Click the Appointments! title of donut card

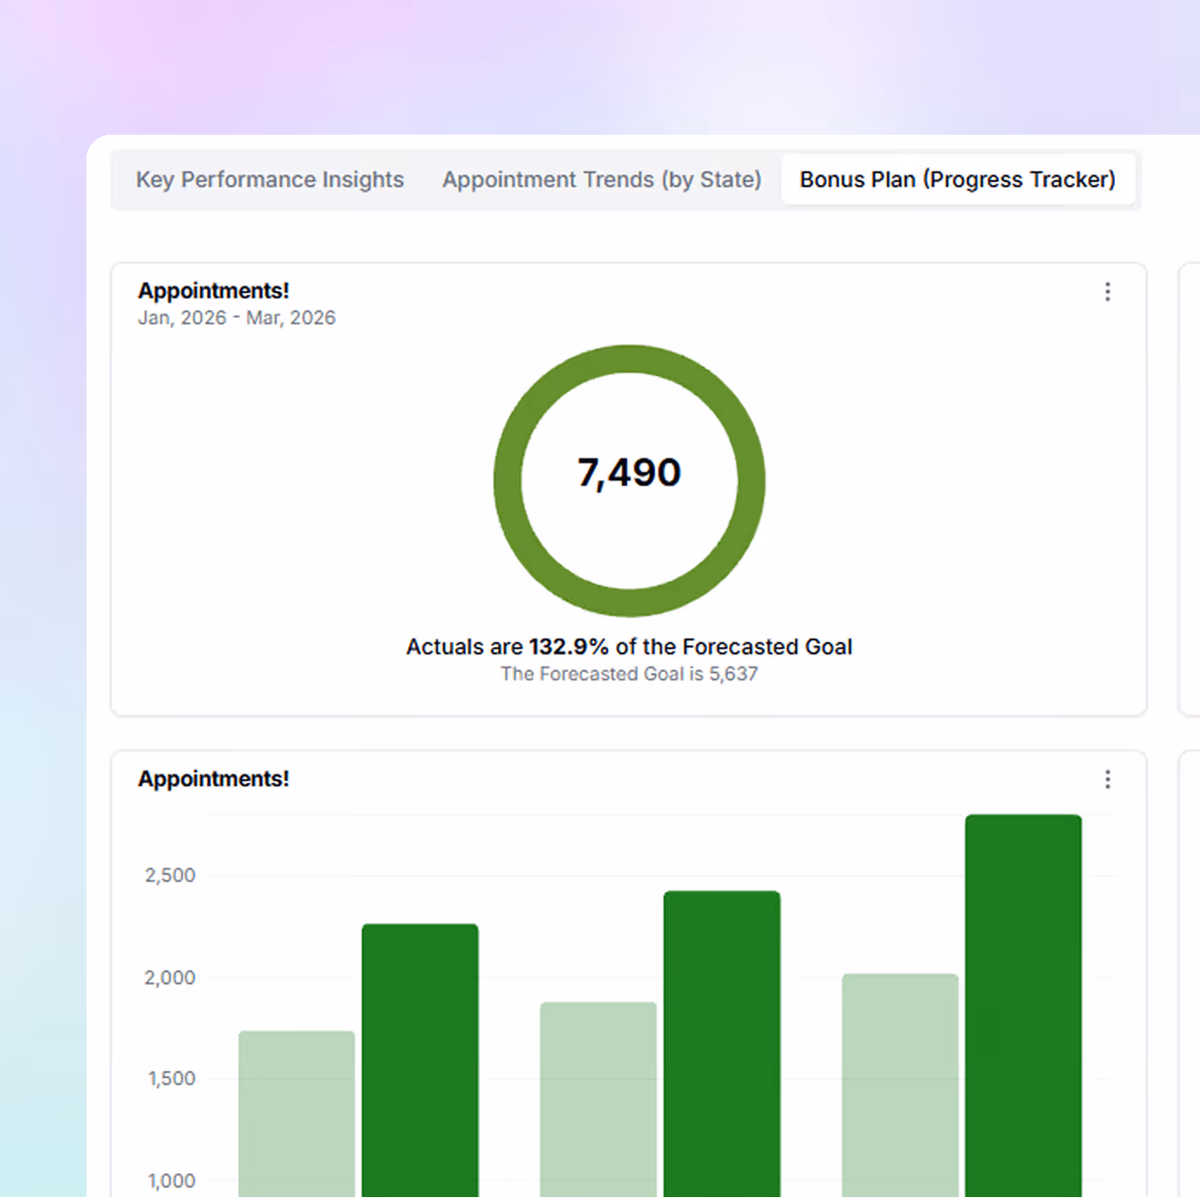coord(213,291)
